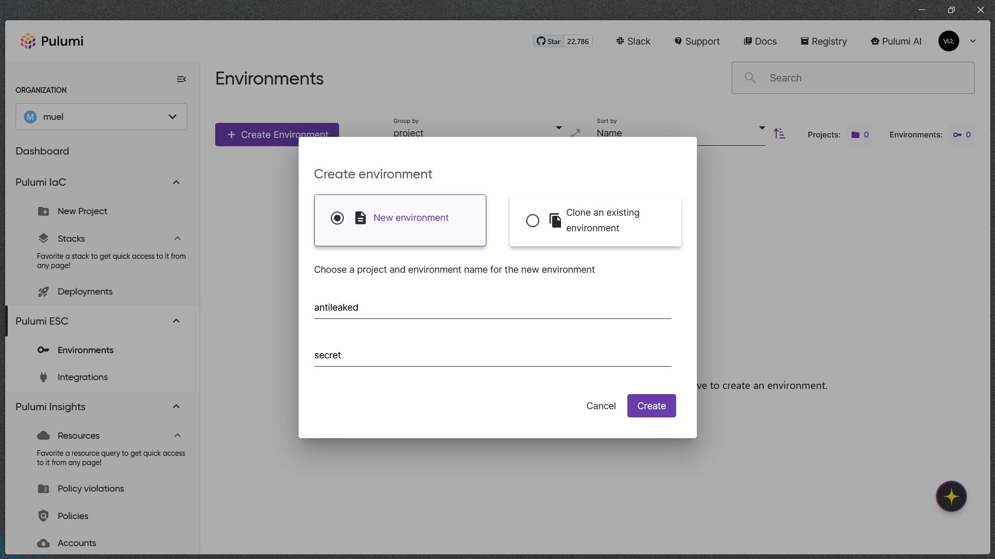Open Integrations in sidebar
Image resolution: width=995 pixels, height=559 pixels.
82,377
